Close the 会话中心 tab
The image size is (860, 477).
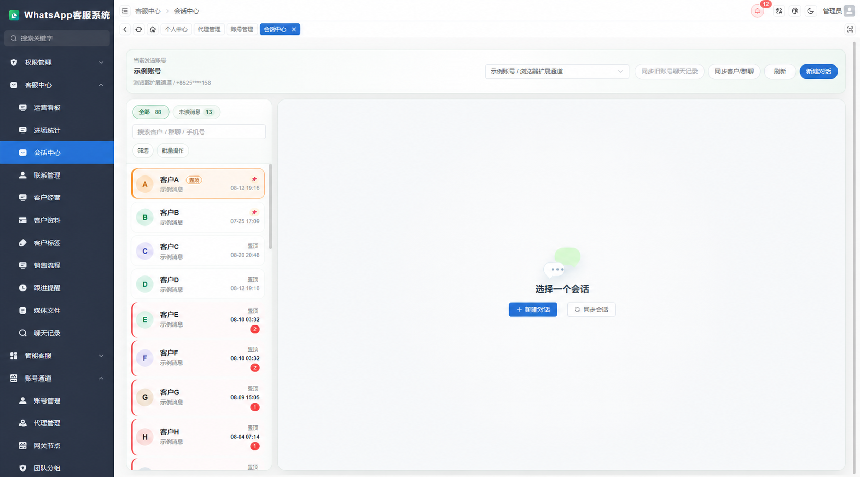click(x=294, y=29)
